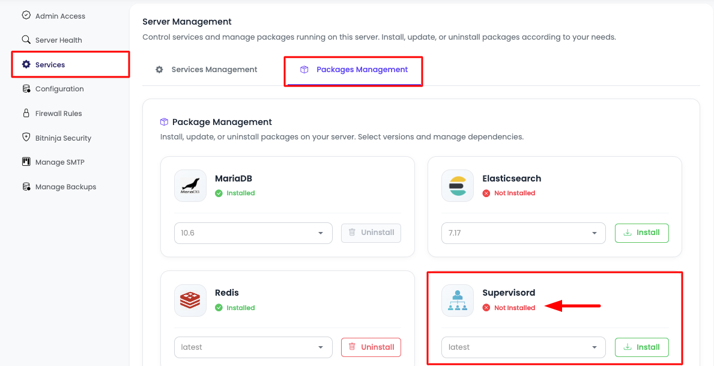Click the Supervisord package icon
714x366 pixels.
pos(457,299)
